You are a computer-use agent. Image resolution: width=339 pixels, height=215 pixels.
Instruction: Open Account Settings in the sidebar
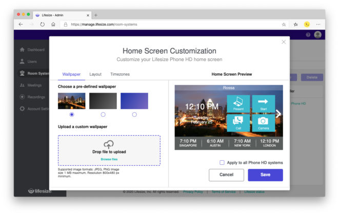34,109
